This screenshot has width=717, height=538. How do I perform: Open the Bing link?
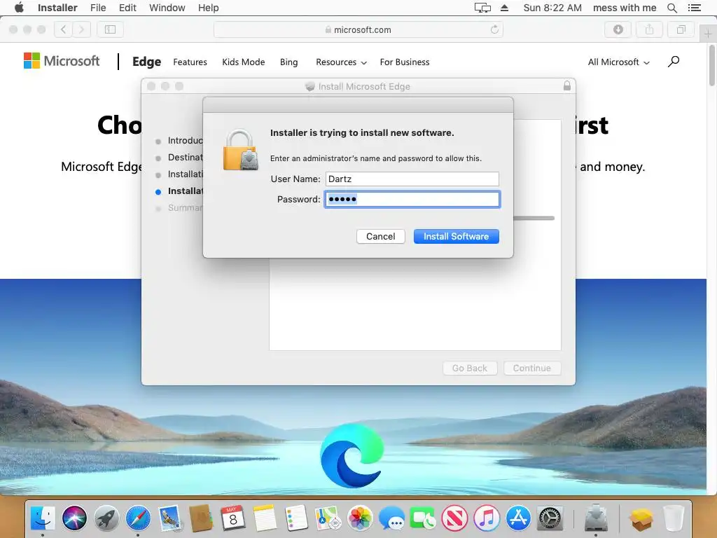click(x=288, y=62)
